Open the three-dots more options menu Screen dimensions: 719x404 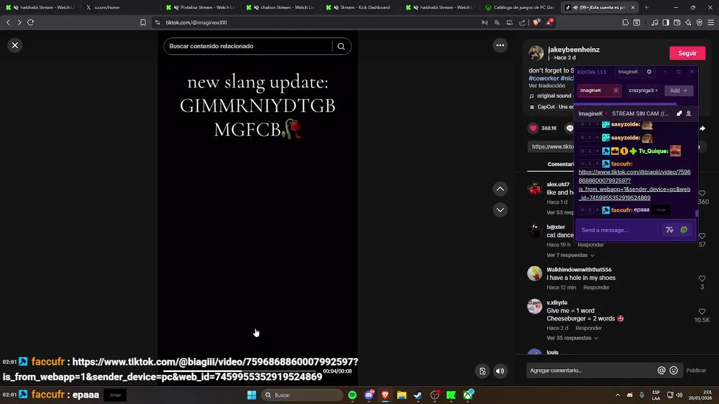(x=500, y=45)
